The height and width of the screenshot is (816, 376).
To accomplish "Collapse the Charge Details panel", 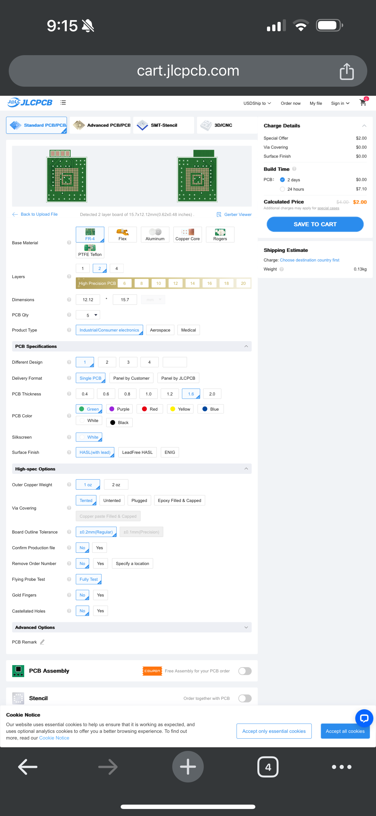I will [x=364, y=126].
